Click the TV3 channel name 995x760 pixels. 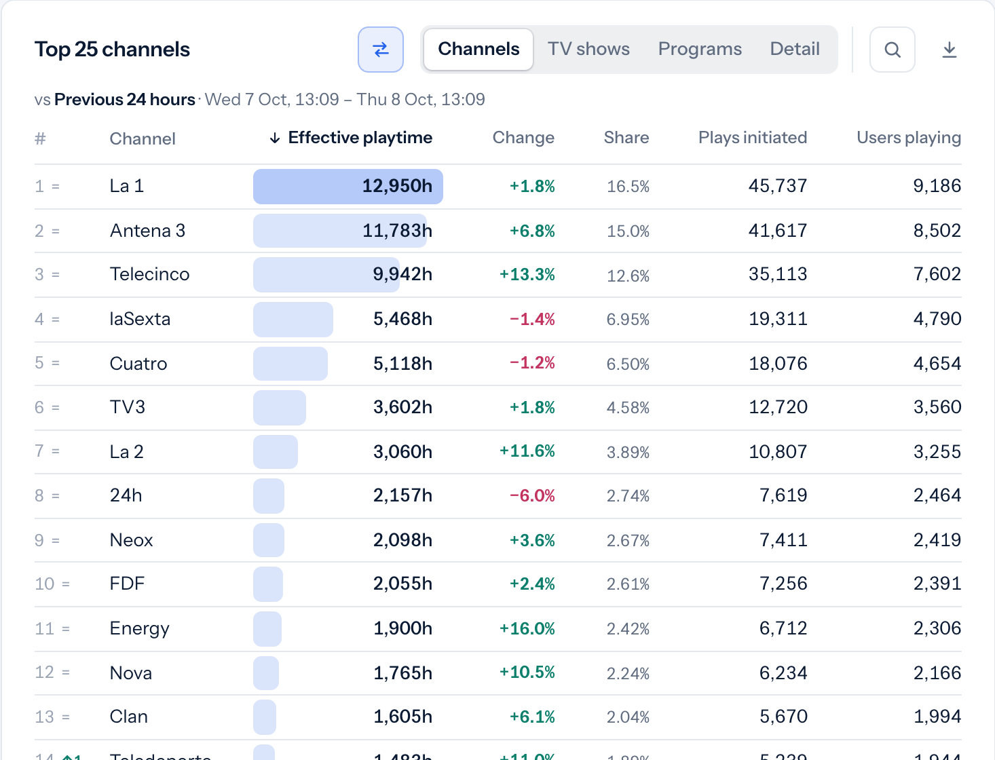click(x=128, y=408)
